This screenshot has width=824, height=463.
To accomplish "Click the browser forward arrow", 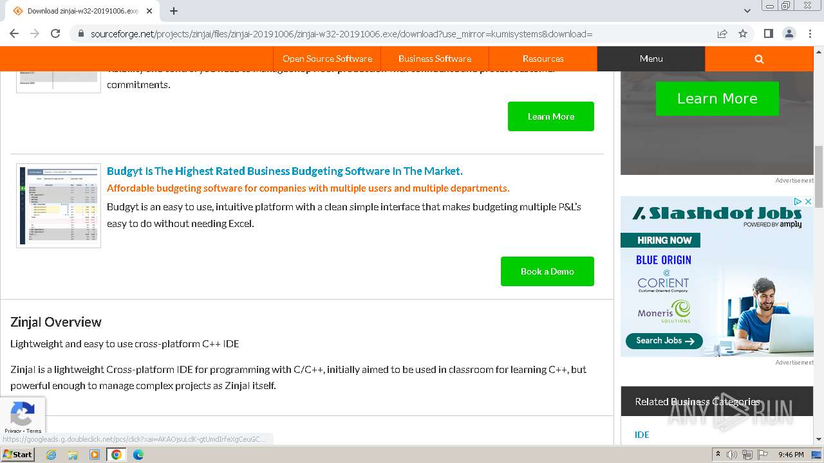I will [35, 33].
